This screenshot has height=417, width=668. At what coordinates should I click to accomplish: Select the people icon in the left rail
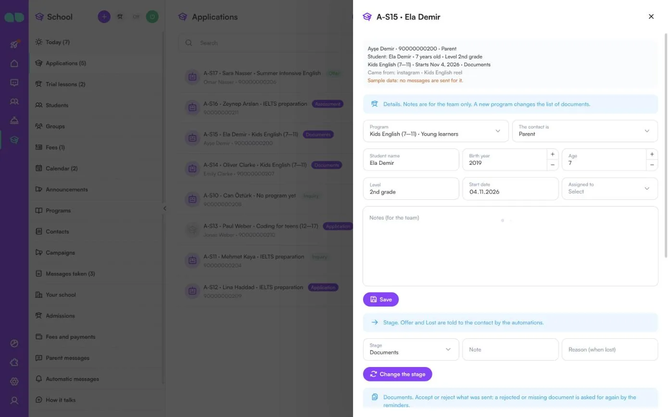coord(14,102)
